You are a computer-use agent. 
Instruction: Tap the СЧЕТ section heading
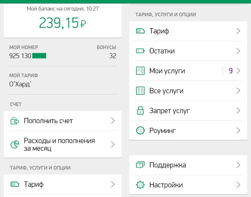tap(16, 104)
